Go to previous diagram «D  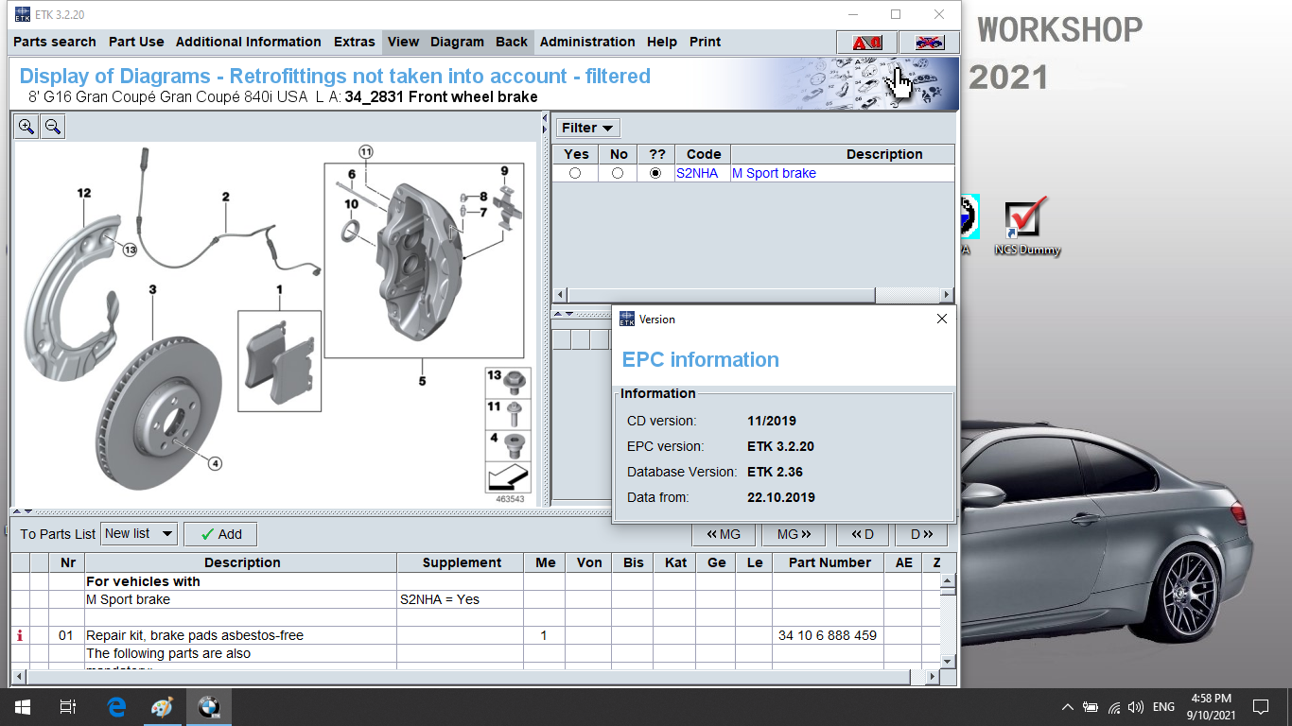863,534
